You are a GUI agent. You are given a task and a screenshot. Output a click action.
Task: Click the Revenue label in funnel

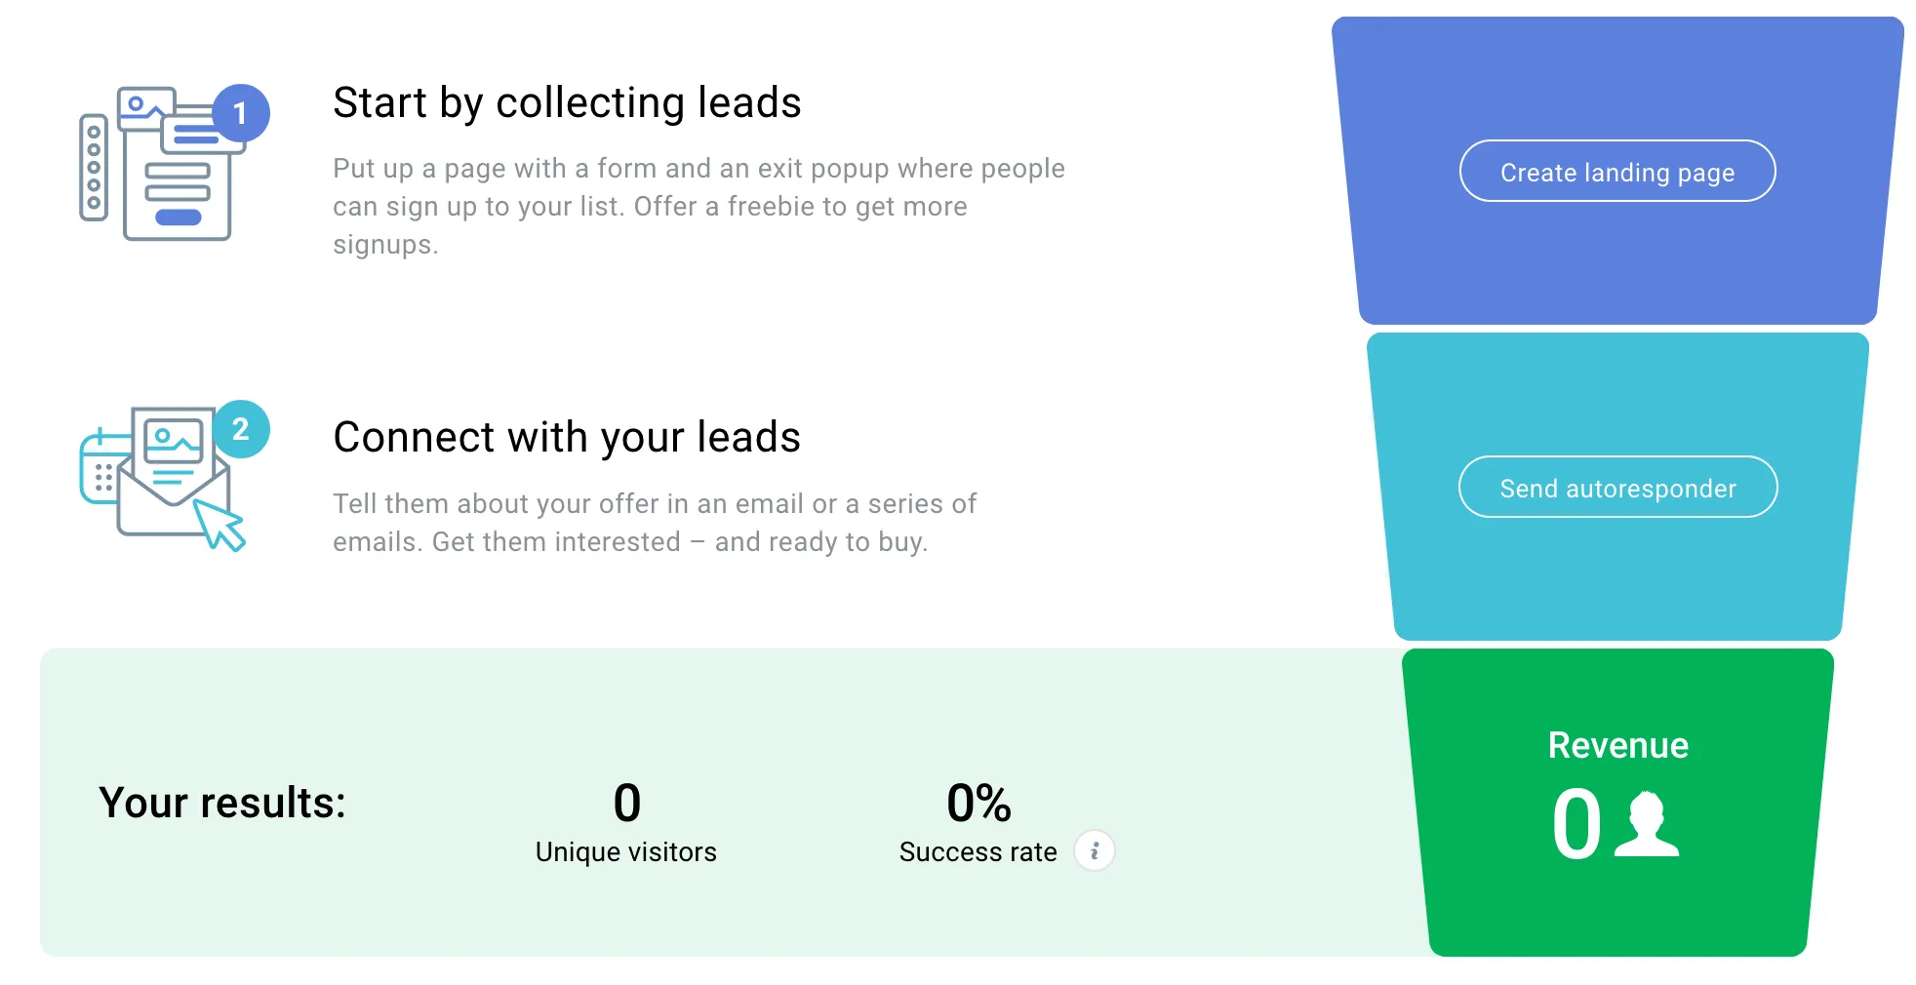pos(1617,745)
